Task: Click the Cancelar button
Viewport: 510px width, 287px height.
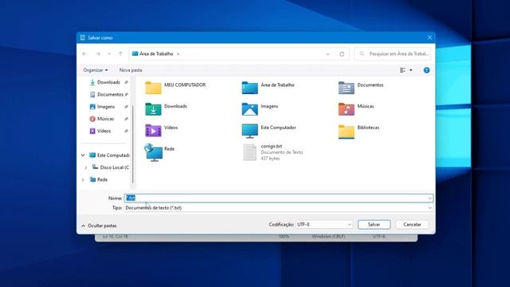Action: click(x=412, y=225)
